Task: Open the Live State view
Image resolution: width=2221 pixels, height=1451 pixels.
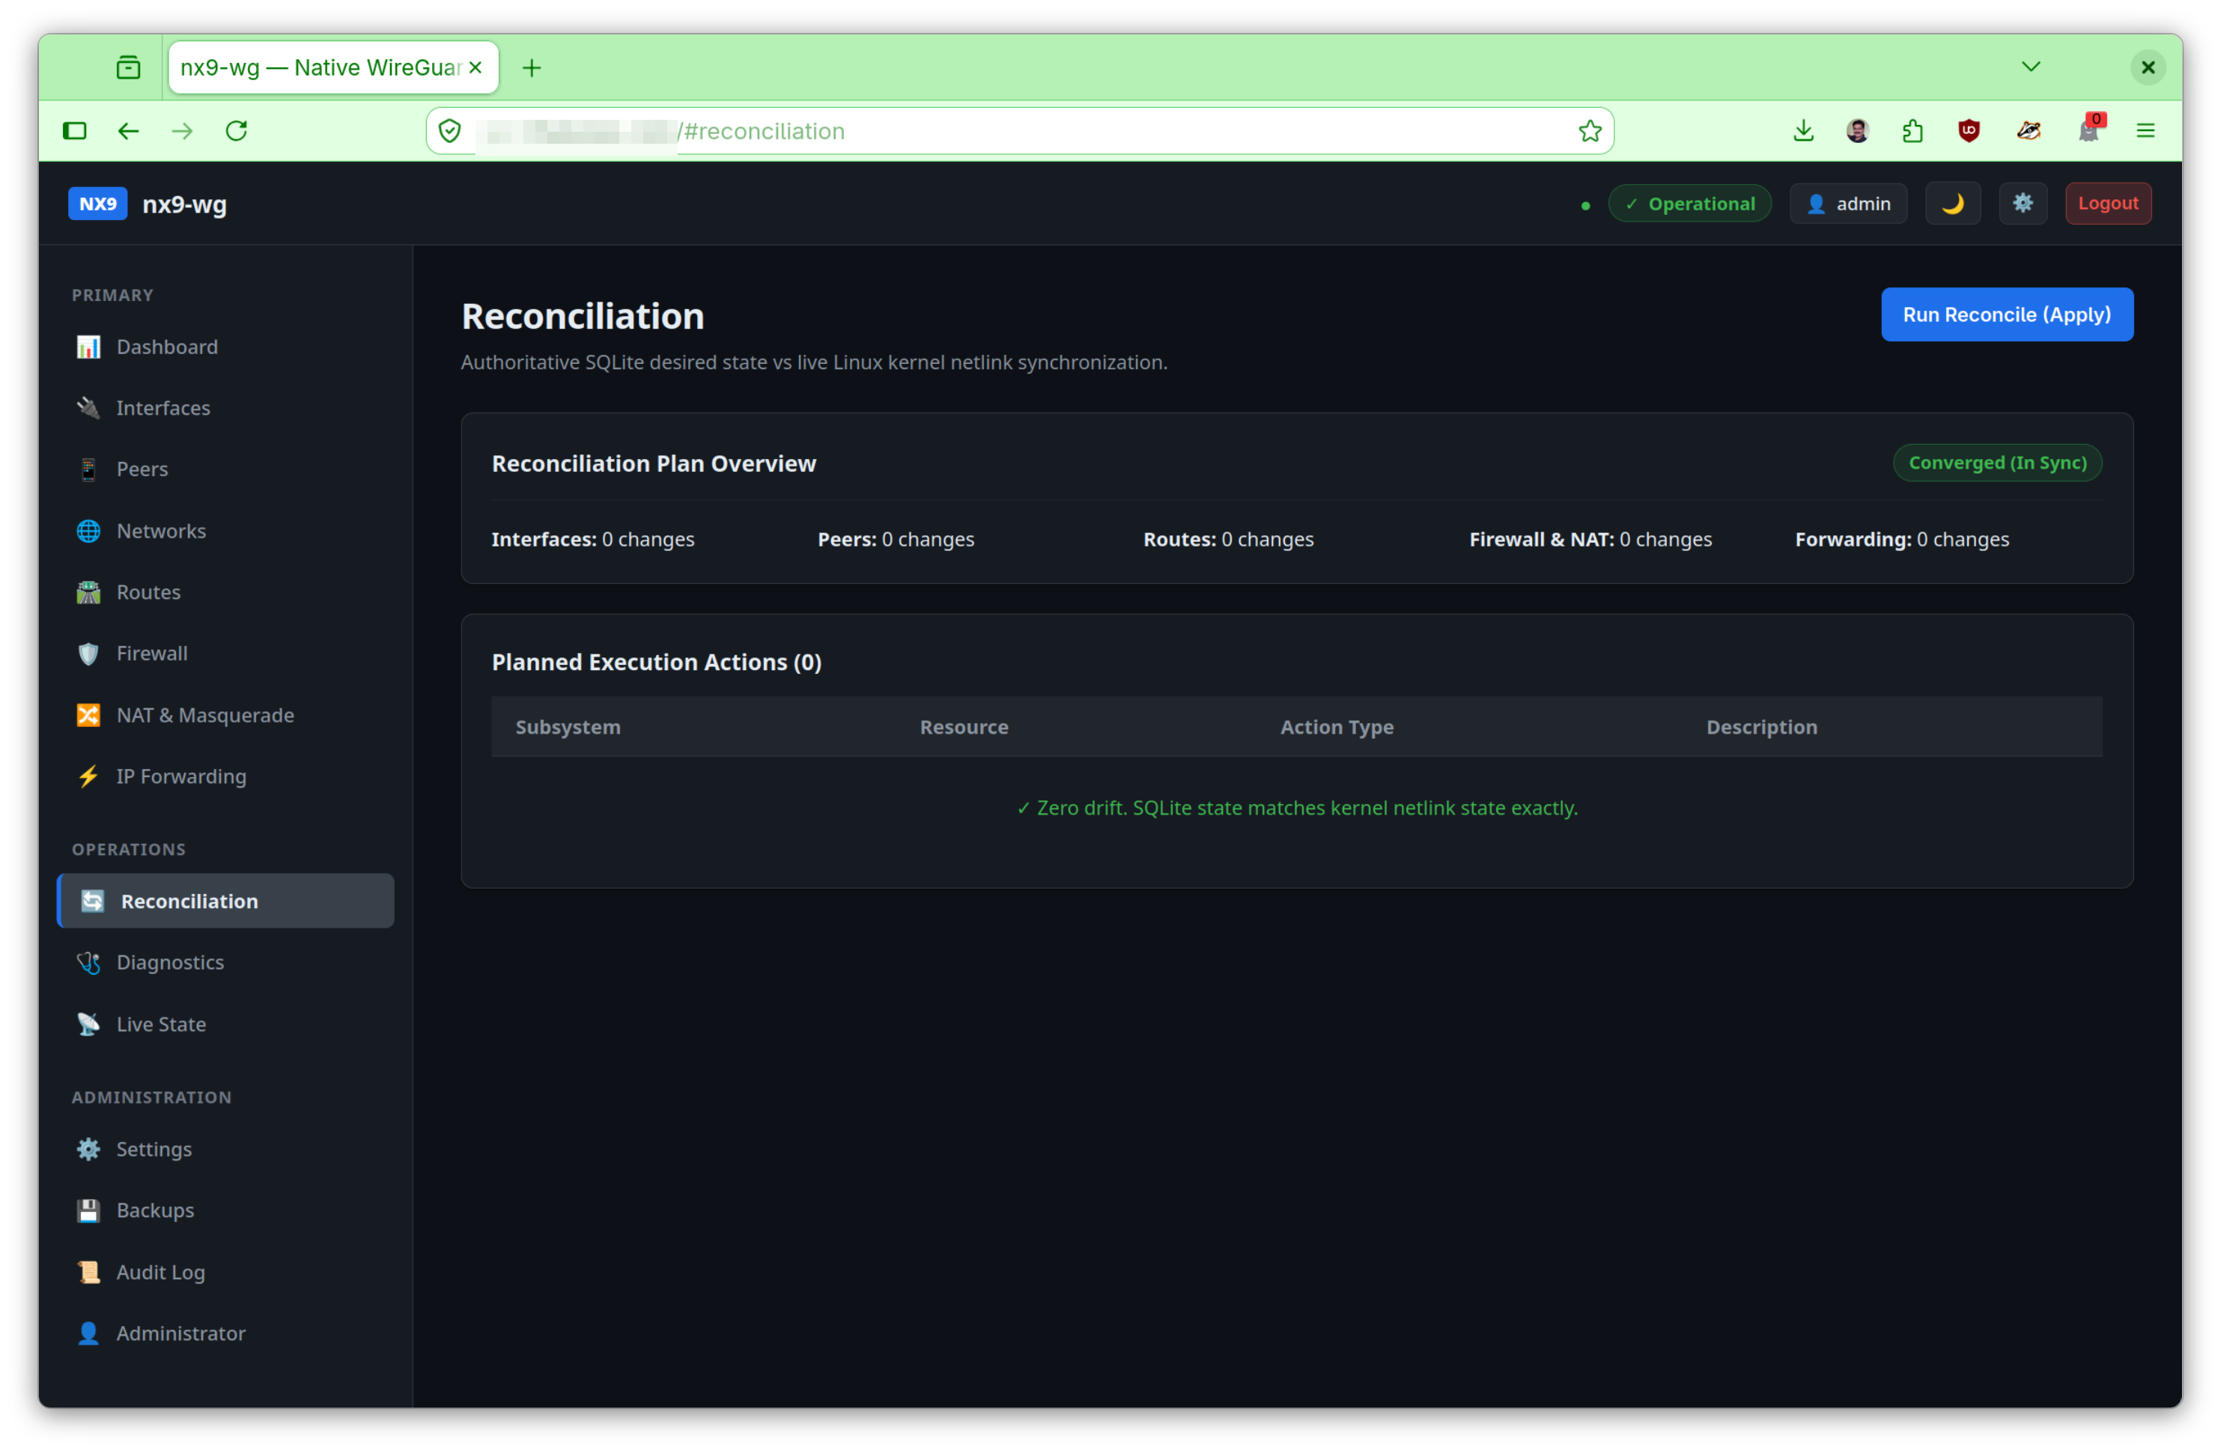Action: (x=225, y=1023)
